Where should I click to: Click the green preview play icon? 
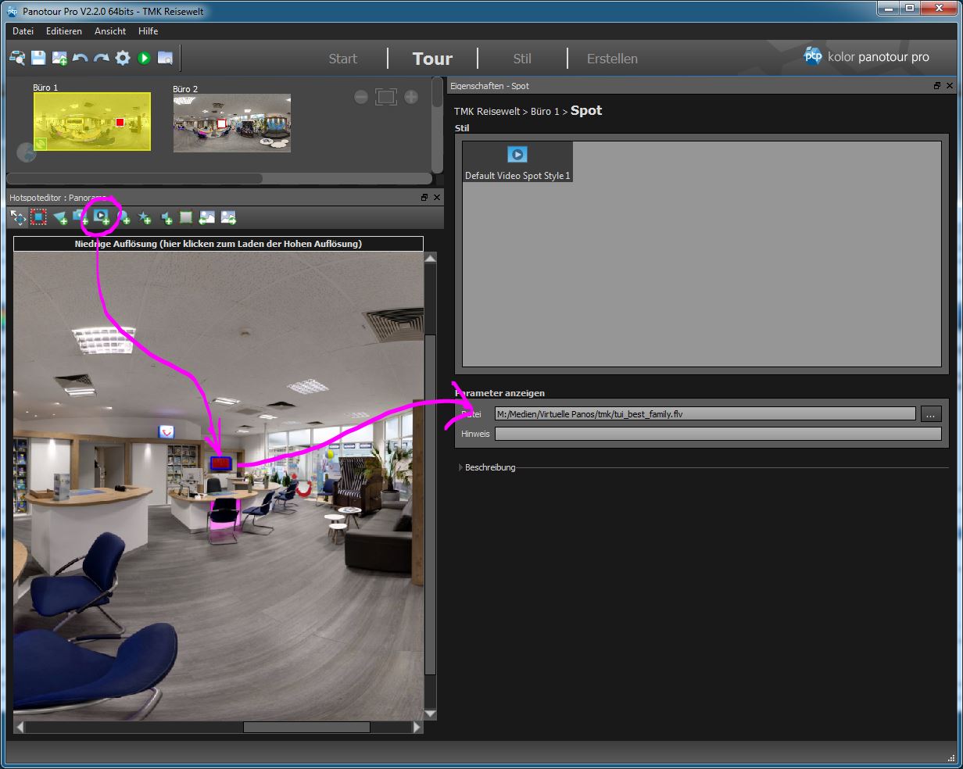144,58
